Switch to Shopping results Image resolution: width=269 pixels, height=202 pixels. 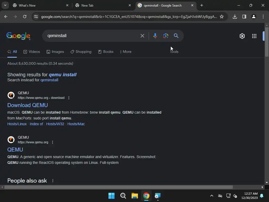[81, 52]
